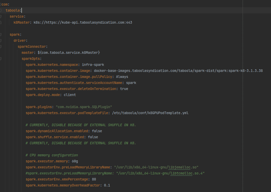Collapse the fold marker beside 'spark:' section
Viewport: 271px width, 192px height.
coord(1,35)
